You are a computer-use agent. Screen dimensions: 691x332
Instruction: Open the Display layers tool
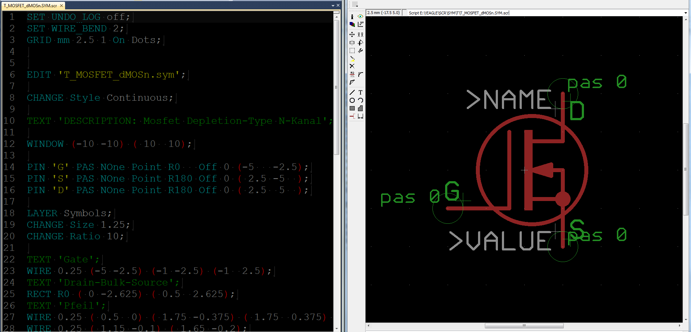click(x=352, y=25)
